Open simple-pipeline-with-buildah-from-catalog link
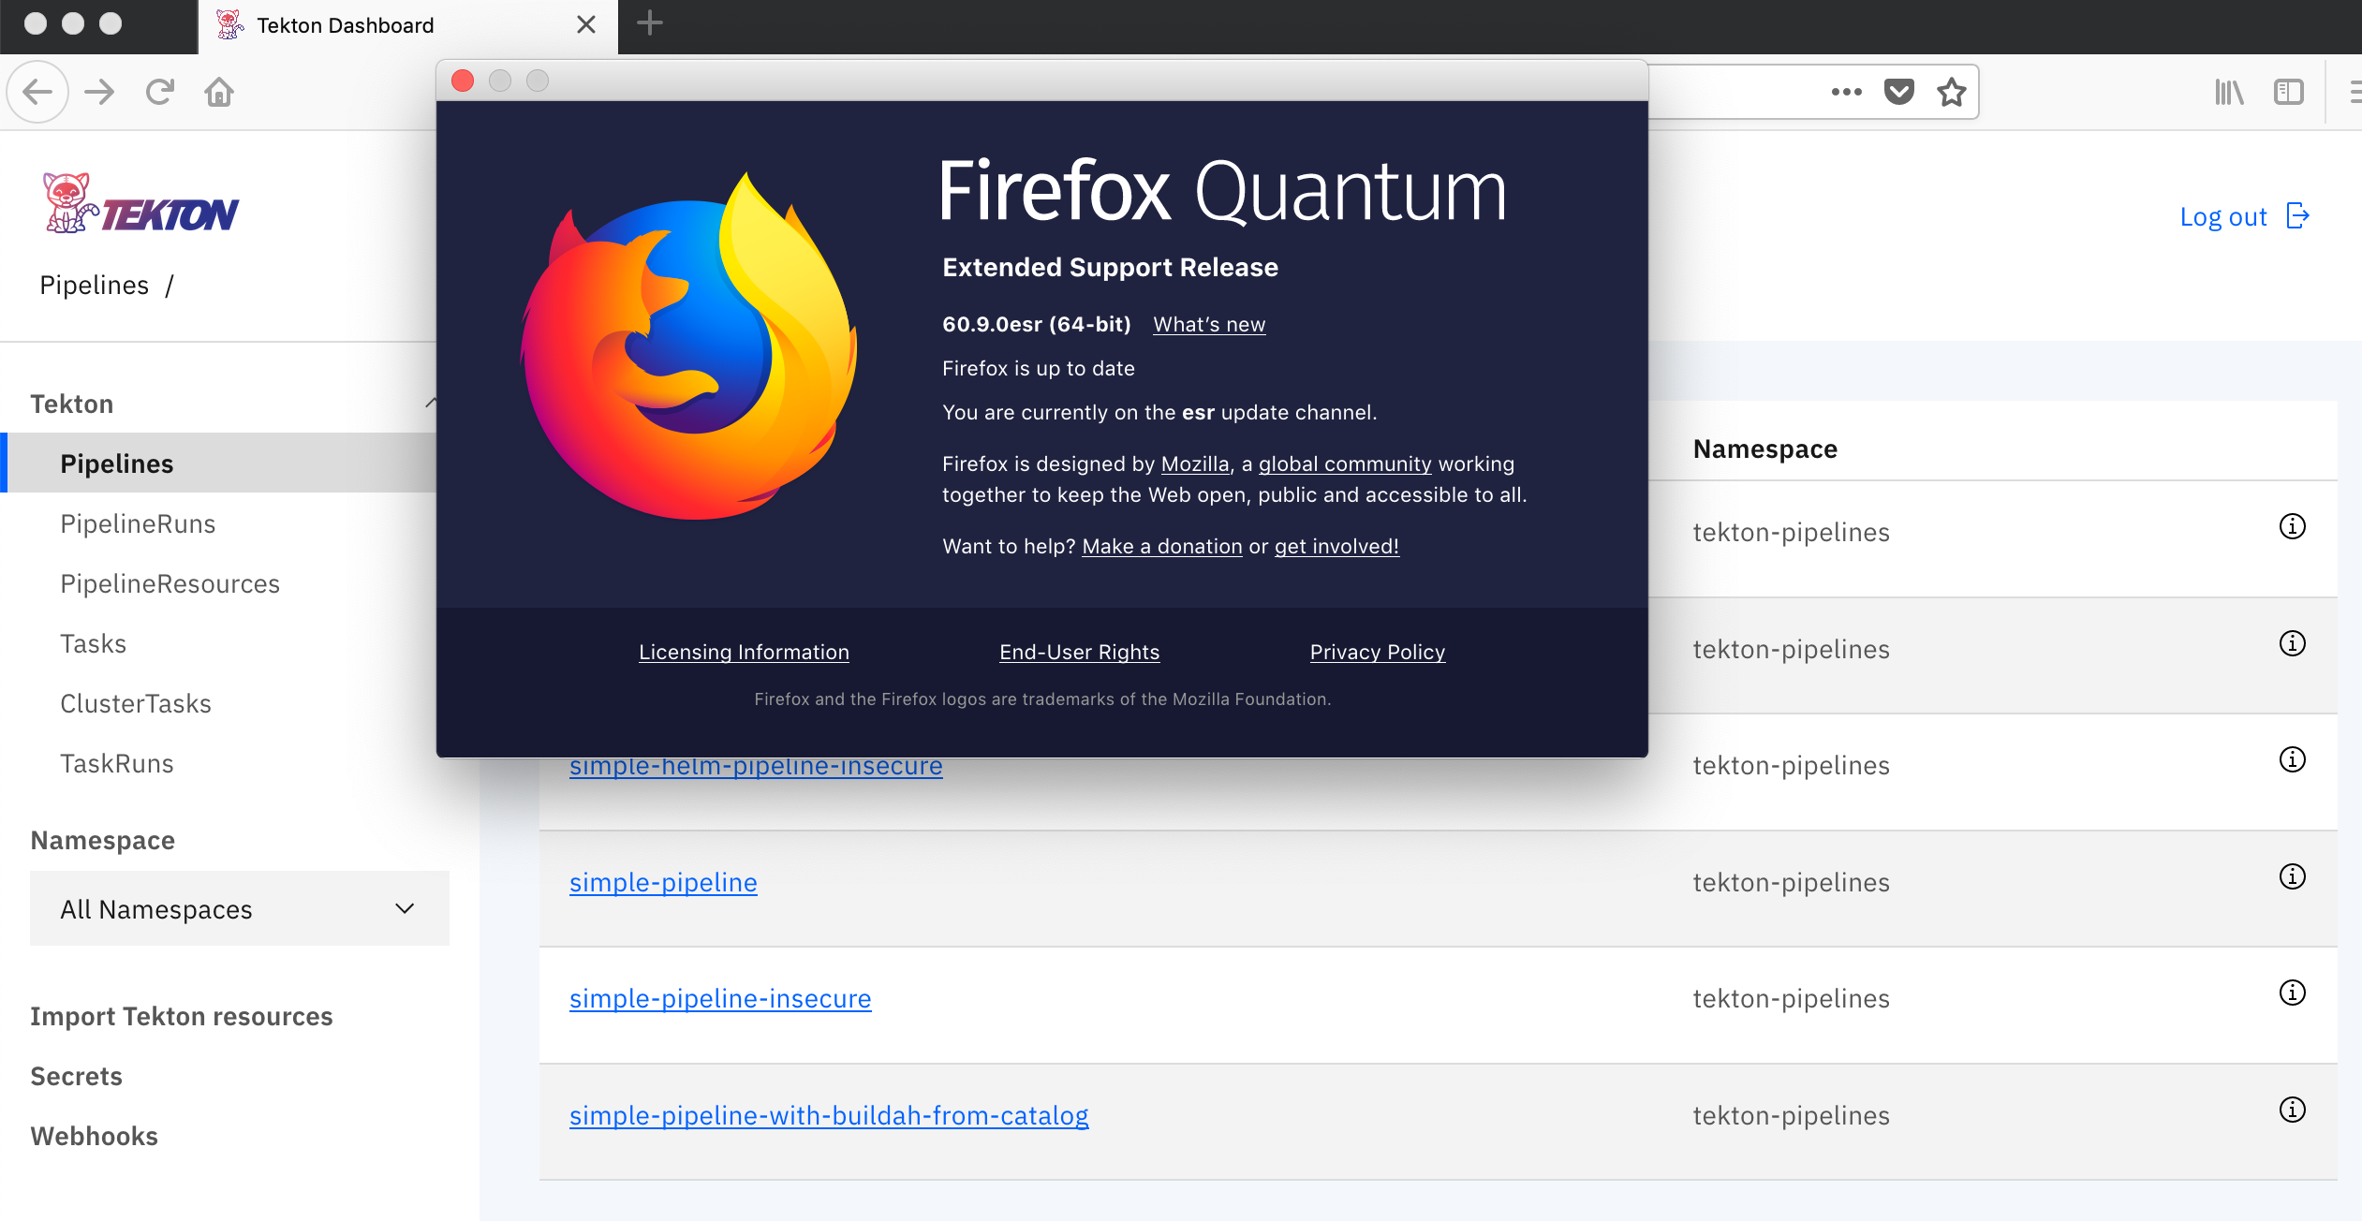Screen dimensions: 2362x1221 click(x=829, y=1115)
